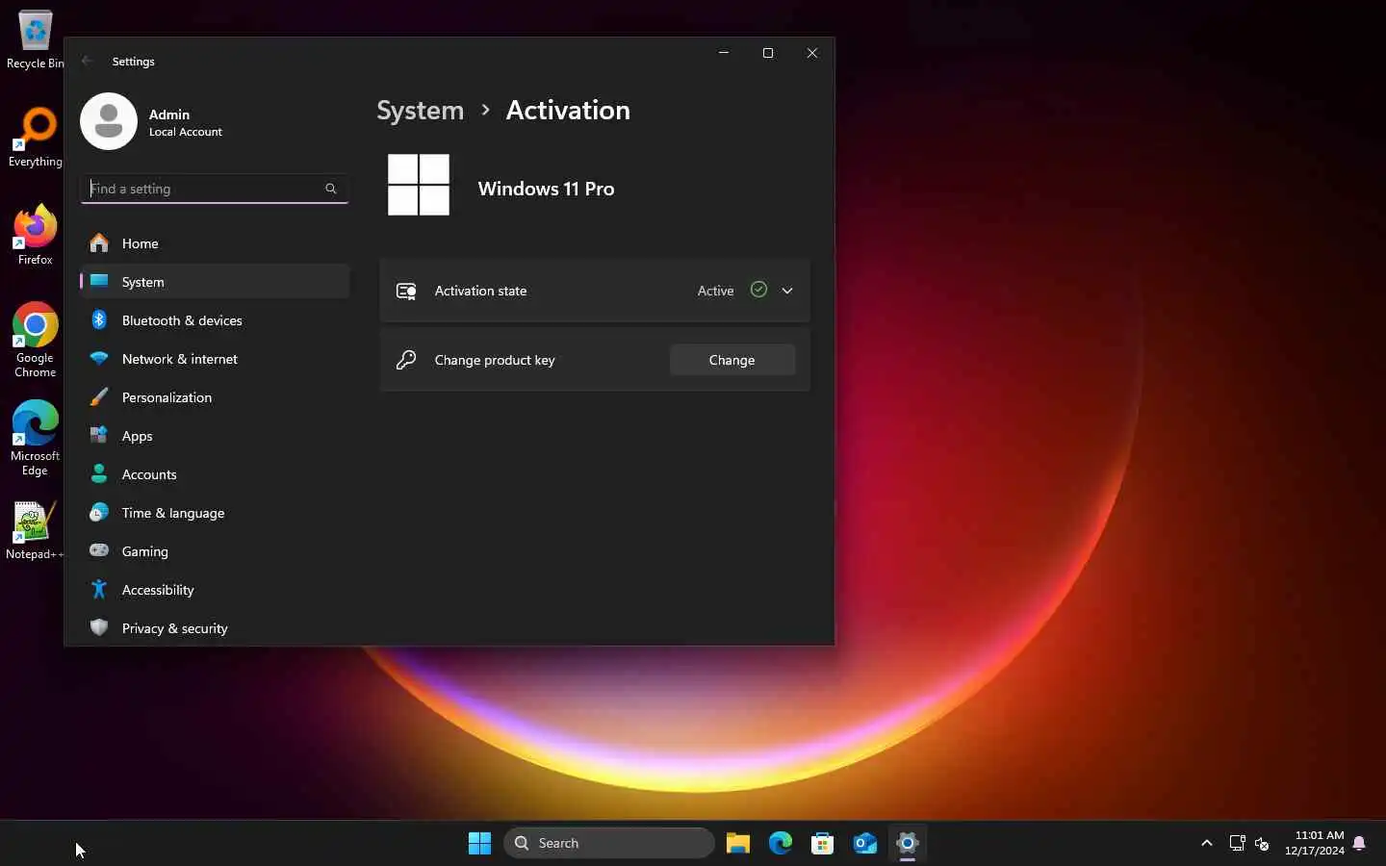Maximize the Settings window
The image size is (1386, 866).
click(x=768, y=53)
